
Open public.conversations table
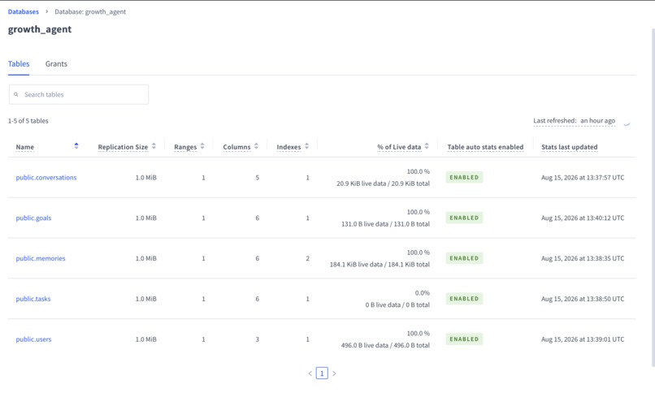point(46,177)
